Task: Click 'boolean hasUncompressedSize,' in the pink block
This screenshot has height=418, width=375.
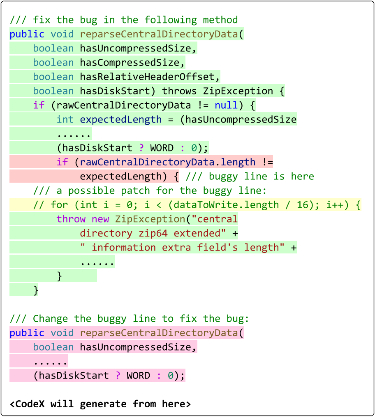Action: [x=115, y=347]
